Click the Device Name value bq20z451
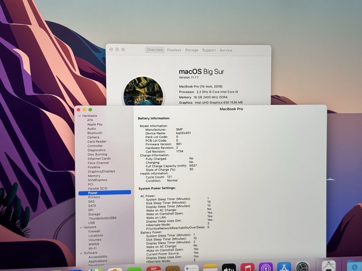The image size is (362, 271). pyautogui.click(x=183, y=133)
